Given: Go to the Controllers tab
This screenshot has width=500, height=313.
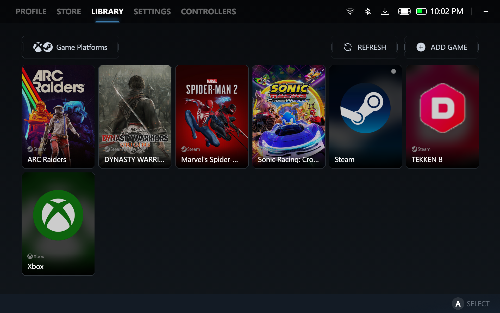Looking at the screenshot, I should (x=208, y=11).
